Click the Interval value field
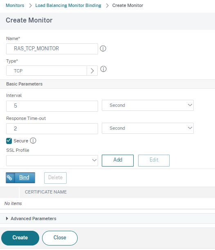The height and width of the screenshot is (250, 215). (52, 106)
